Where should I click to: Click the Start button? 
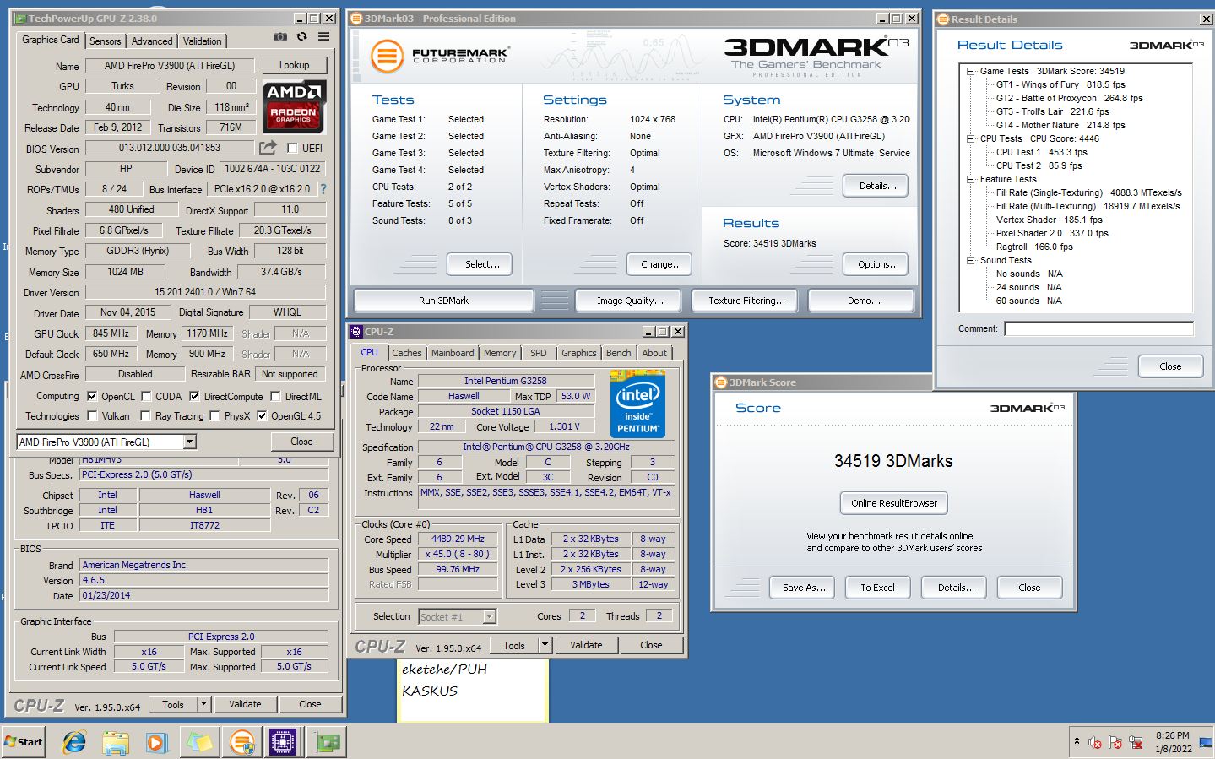coord(24,742)
